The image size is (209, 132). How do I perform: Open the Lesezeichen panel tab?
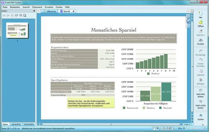coord(16,124)
